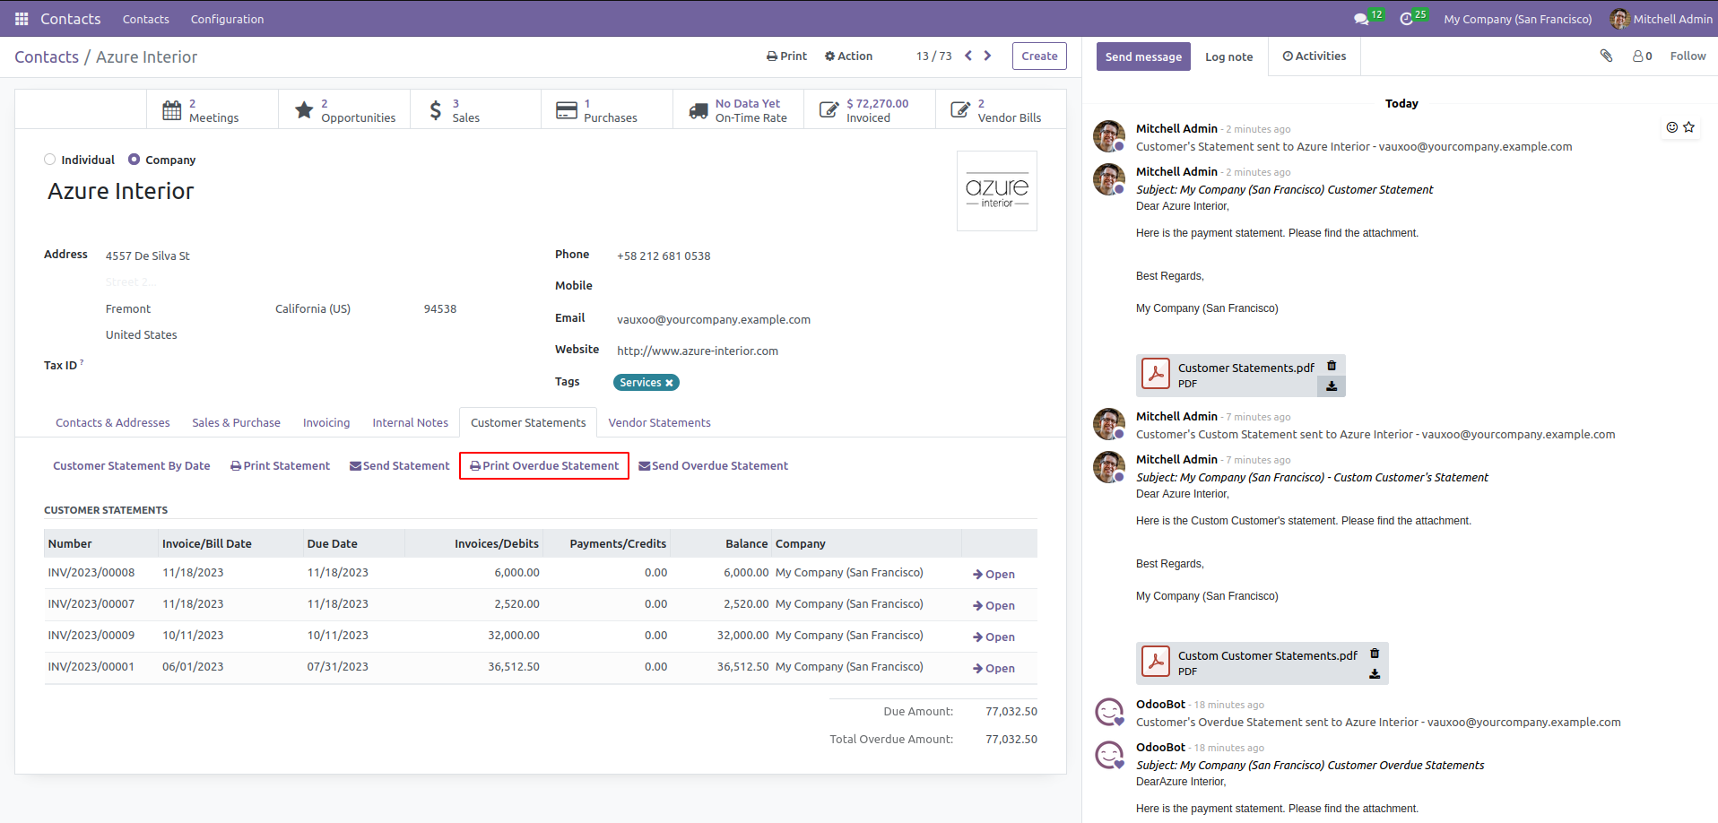
Task: Click the followers count icon
Action: pyautogui.click(x=1642, y=56)
